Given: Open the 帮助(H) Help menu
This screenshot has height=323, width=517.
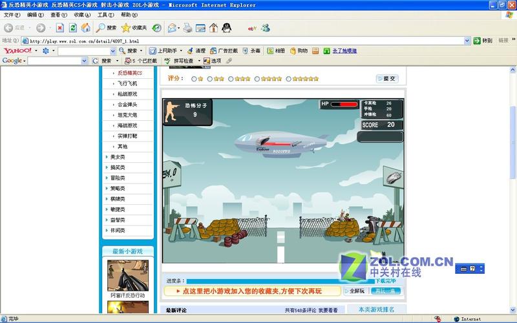Looking at the screenshot, I should pyautogui.click(x=129, y=15).
